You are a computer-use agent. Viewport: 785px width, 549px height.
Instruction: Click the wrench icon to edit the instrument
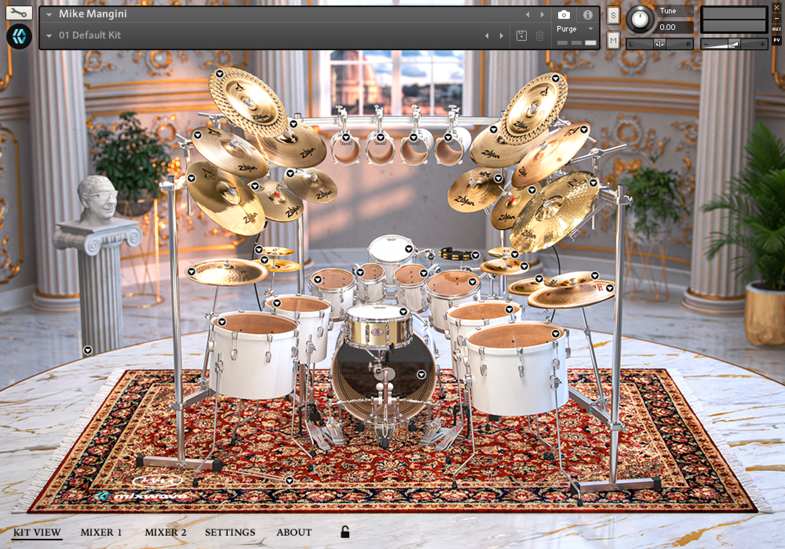[x=19, y=14]
